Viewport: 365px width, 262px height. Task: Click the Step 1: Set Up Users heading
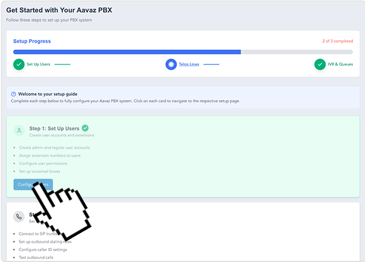54,128
